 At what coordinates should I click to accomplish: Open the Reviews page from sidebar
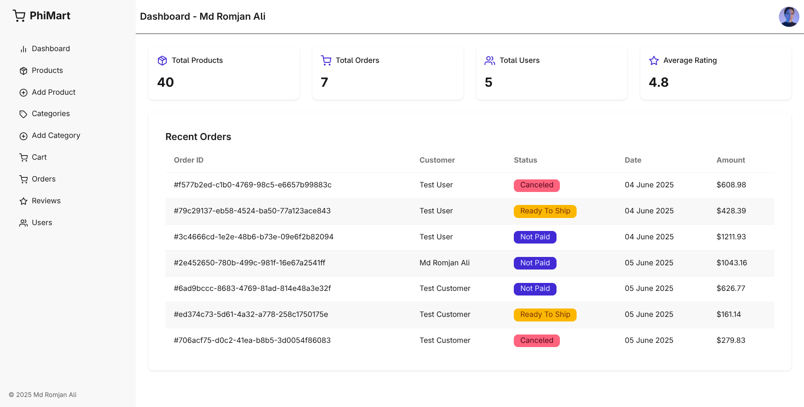[x=46, y=201]
